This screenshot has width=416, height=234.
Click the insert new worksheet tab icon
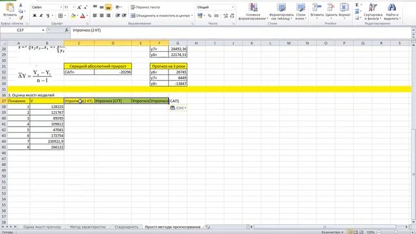pos(208,227)
